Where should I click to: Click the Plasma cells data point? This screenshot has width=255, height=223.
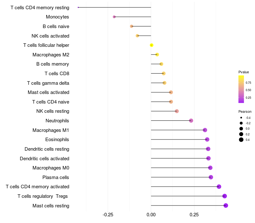click(211, 177)
